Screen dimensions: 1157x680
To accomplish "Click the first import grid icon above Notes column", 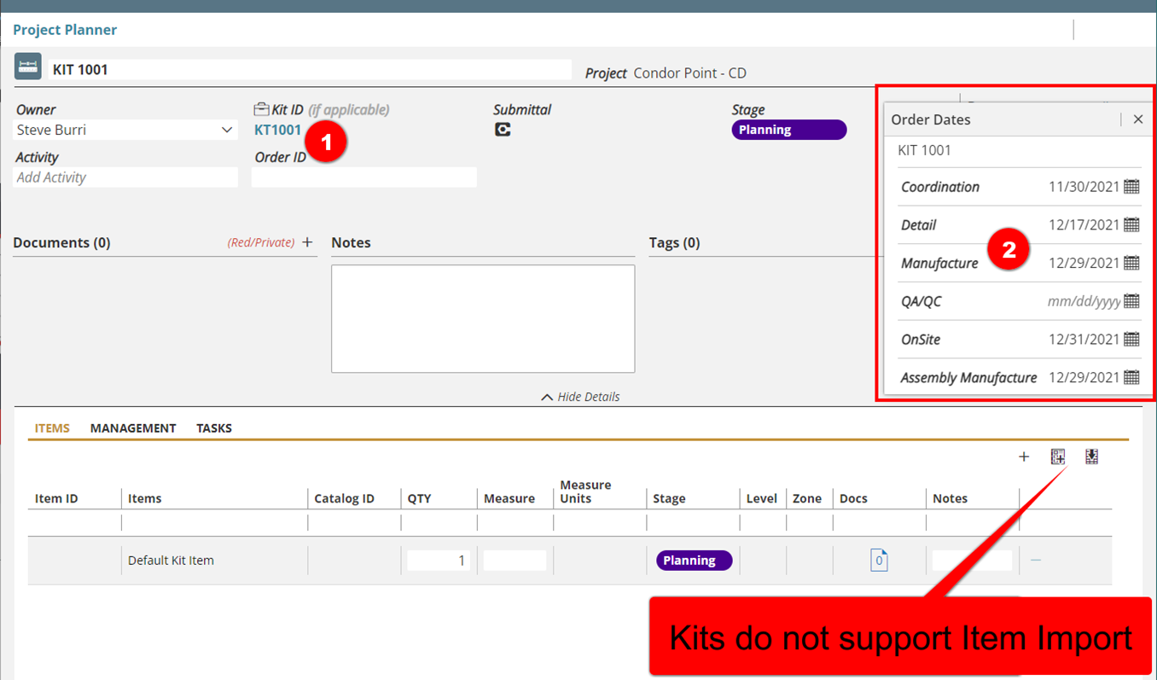I will tap(1058, 457).
